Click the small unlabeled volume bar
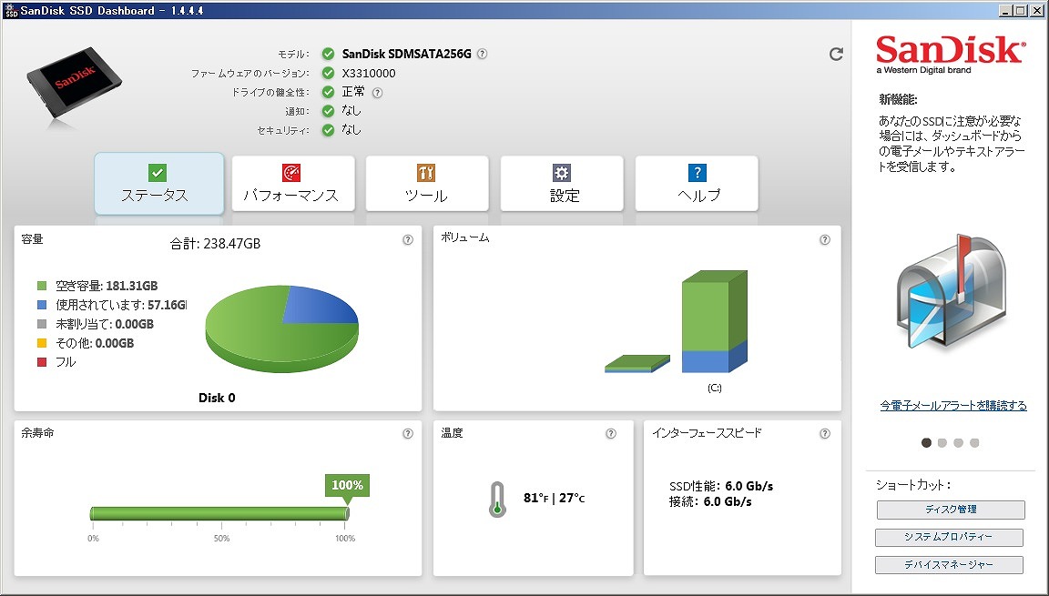Image resolution: width=1049 pixels, height=596 pixels. (x=637, y=364)
